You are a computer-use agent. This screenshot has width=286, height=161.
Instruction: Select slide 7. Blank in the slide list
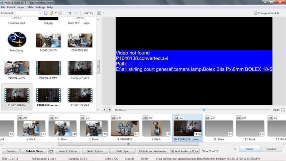[x=94, y=128]
